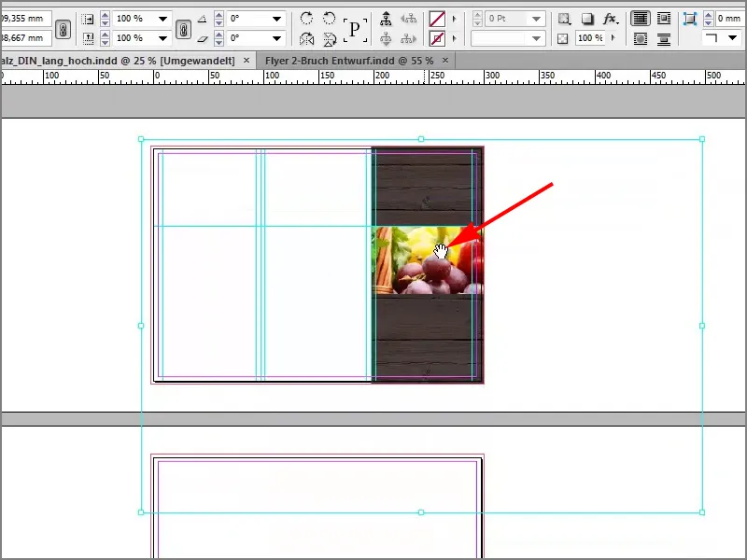The width and height of the screenshot is (747, 560).
Task: Click the corner options icon
Action: pos(689,19)
